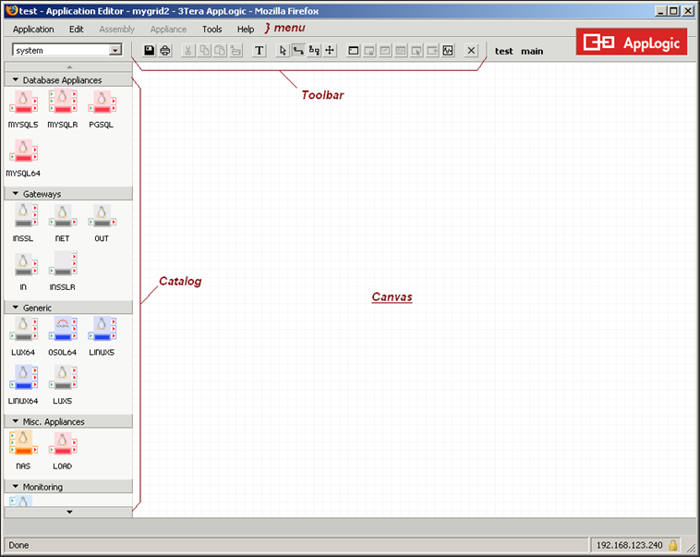Click the Paste clipboard icon

(220, 51)
